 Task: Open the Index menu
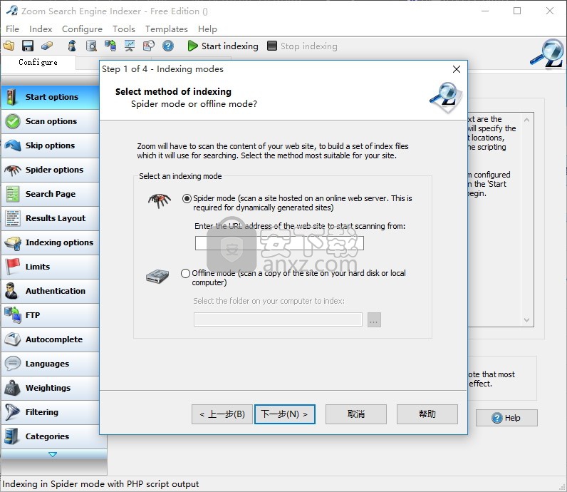tap(41, 29)
